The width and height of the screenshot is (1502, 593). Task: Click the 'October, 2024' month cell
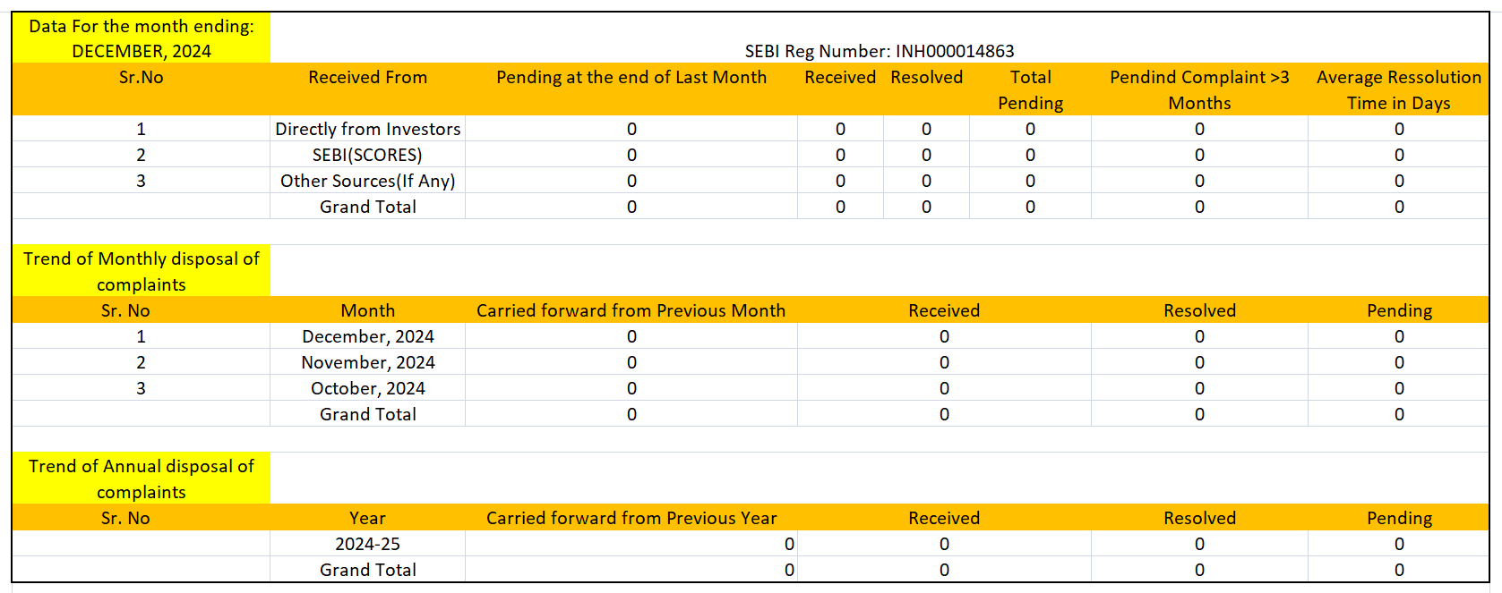click(x=367, y=388)
